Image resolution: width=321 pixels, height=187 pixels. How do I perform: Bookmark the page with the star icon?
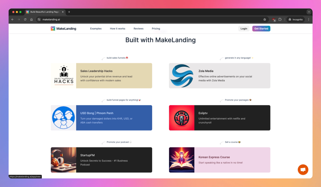[x=265, y=19]
